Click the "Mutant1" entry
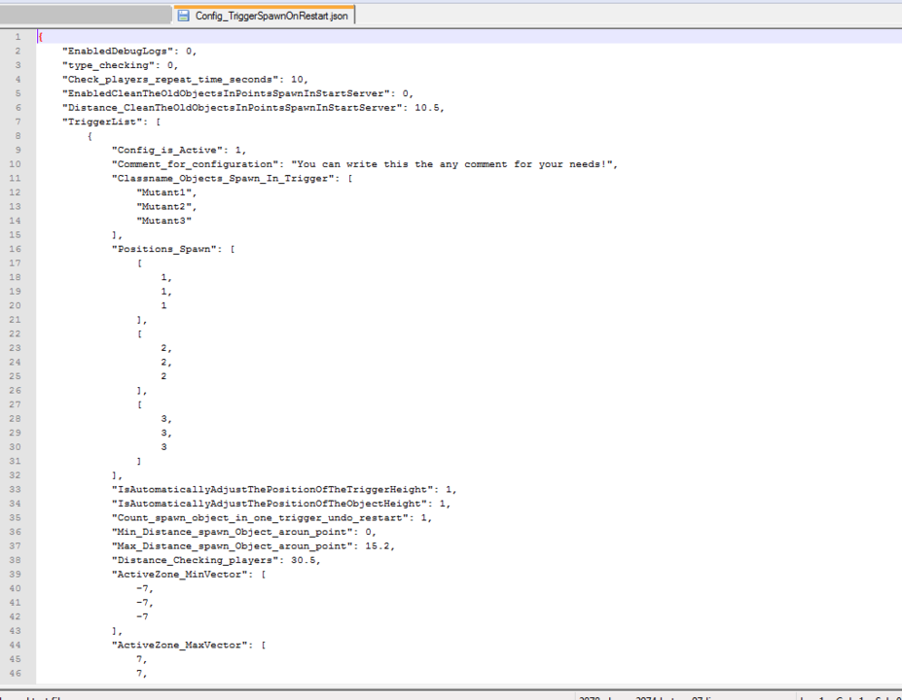Screen dimensions: 902x700 (x=163, y=192)
